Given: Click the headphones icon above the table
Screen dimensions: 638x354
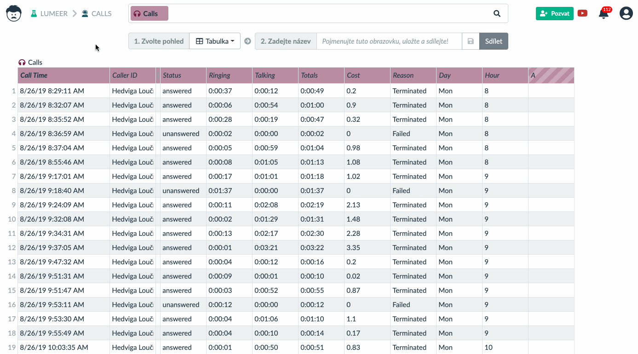Looking at the screenshot, I should tap(22, 63).
